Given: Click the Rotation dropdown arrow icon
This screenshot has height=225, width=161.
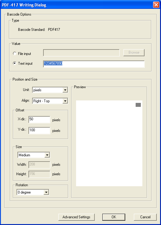Looking at the screenshot, I should [46, 192].
